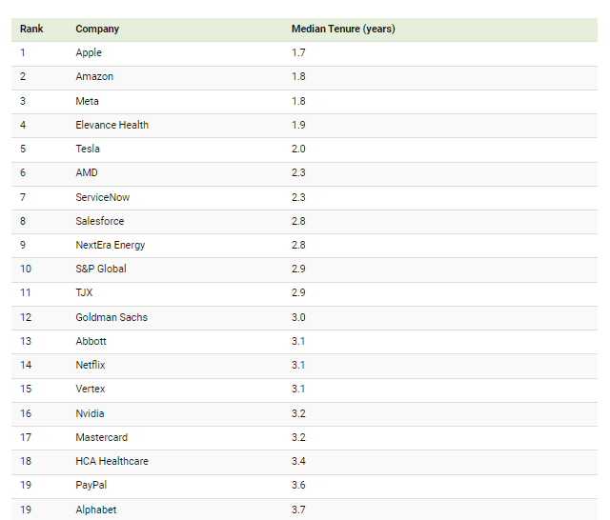Select Netflix in the company list

pos(91,365)
